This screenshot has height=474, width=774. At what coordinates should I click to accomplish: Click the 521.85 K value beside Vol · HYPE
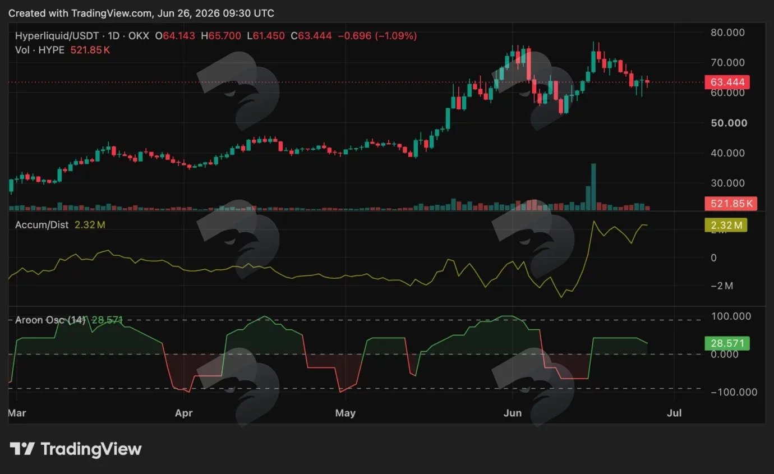tap(90, 50)
